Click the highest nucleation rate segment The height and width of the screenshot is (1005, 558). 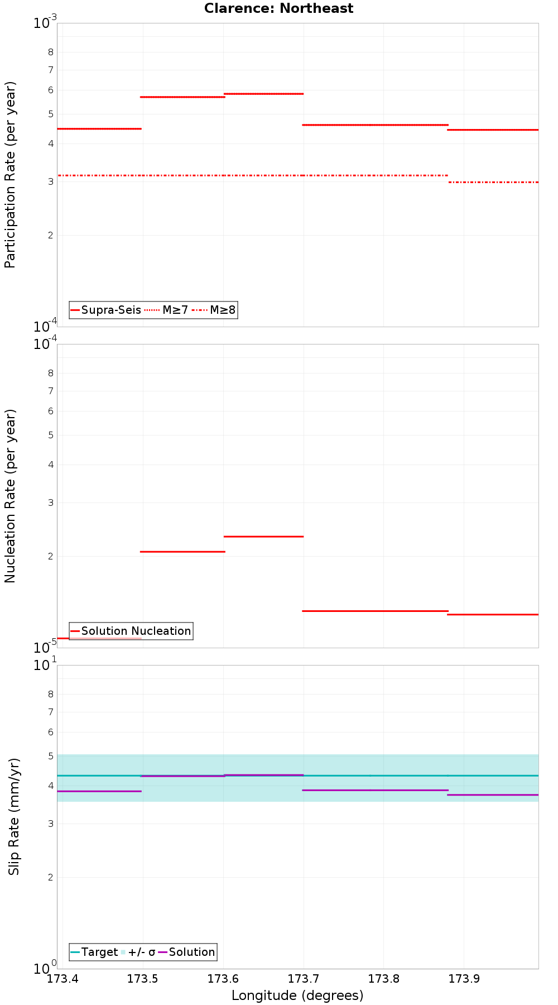click(x=263, y=537)
